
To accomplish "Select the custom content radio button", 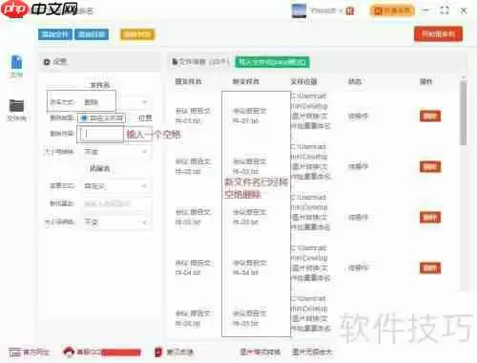I will point(84,118).
